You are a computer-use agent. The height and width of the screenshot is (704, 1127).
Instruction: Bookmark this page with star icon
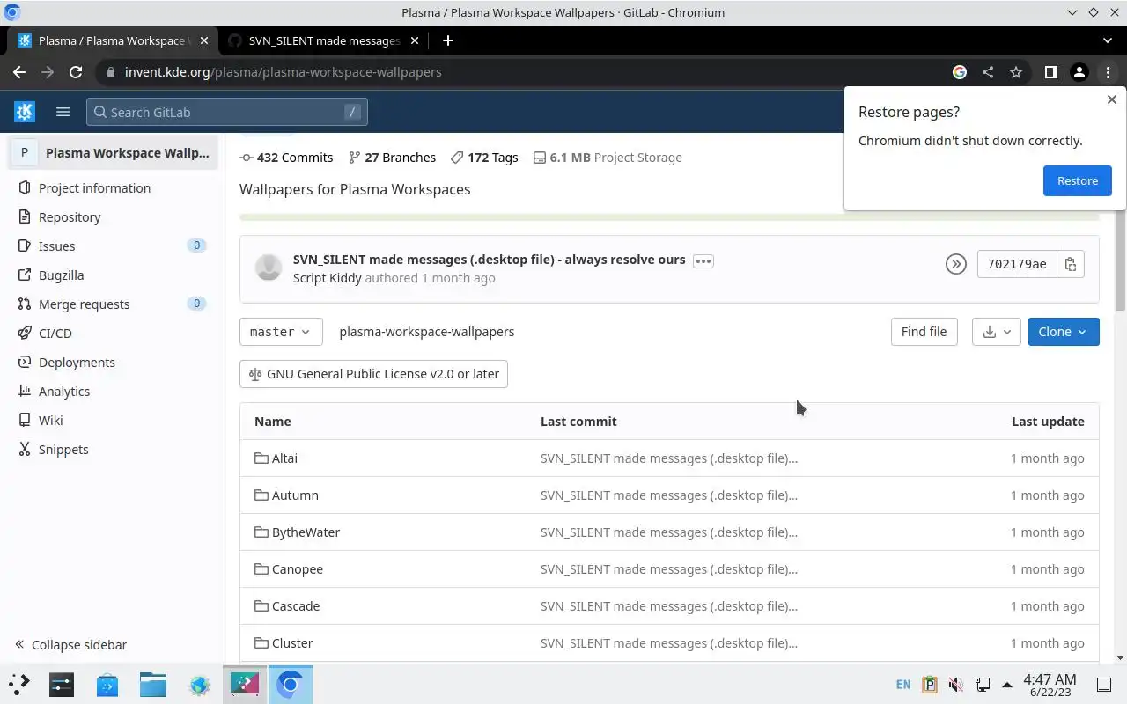(1016, 72)
